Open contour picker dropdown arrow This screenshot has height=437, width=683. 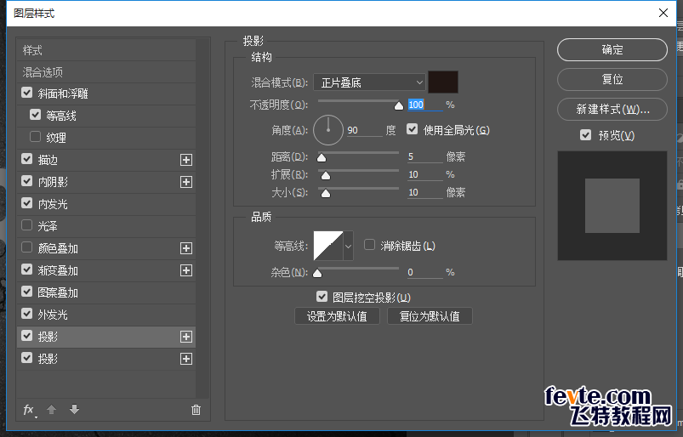click(x=348, y=246)
